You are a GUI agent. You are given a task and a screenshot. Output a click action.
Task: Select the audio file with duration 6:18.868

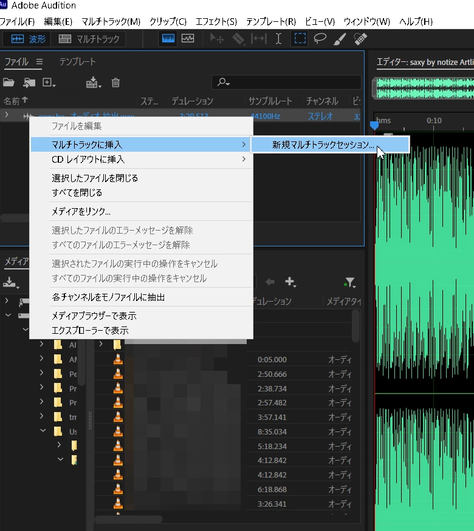[x=223, y=489]
